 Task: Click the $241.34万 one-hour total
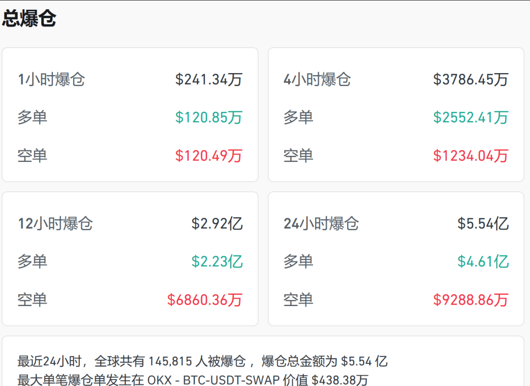[x=209, y=79]
